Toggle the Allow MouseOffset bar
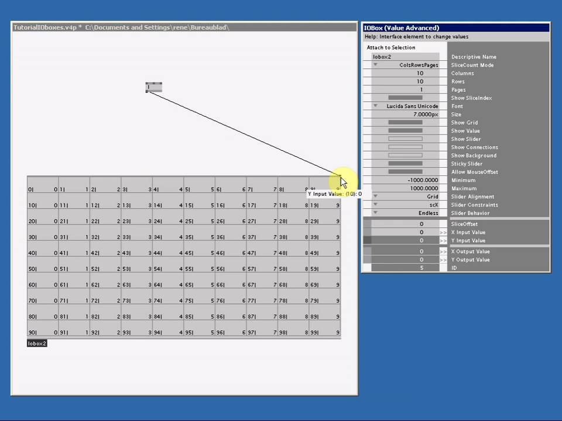 tap(405, 172)
